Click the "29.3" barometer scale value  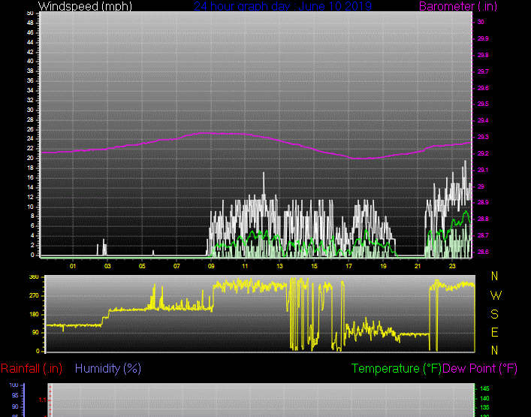click(x=483, y=137)
